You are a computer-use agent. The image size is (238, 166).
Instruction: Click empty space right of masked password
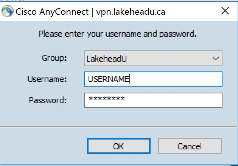point(174,100)
